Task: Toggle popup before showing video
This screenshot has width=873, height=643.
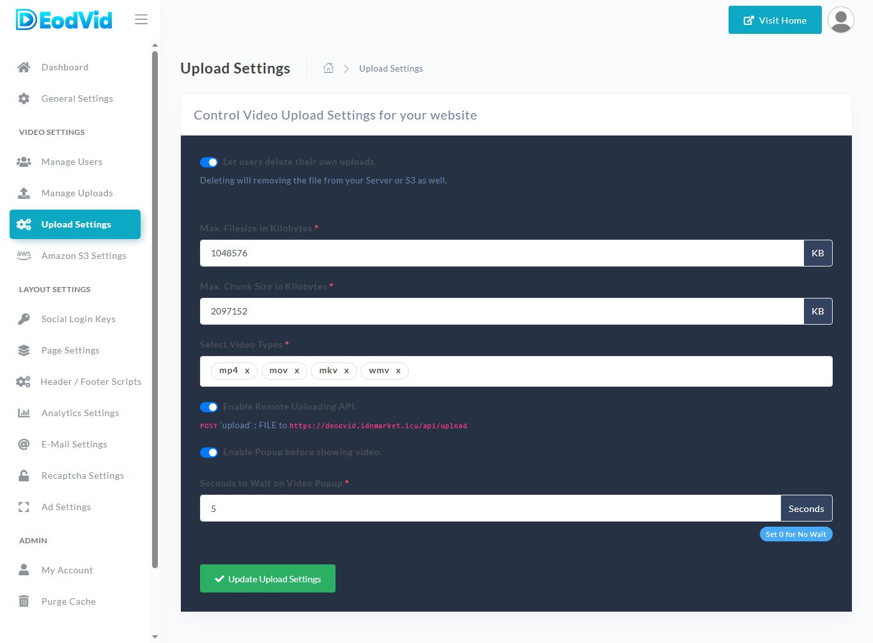Action: 209,453
